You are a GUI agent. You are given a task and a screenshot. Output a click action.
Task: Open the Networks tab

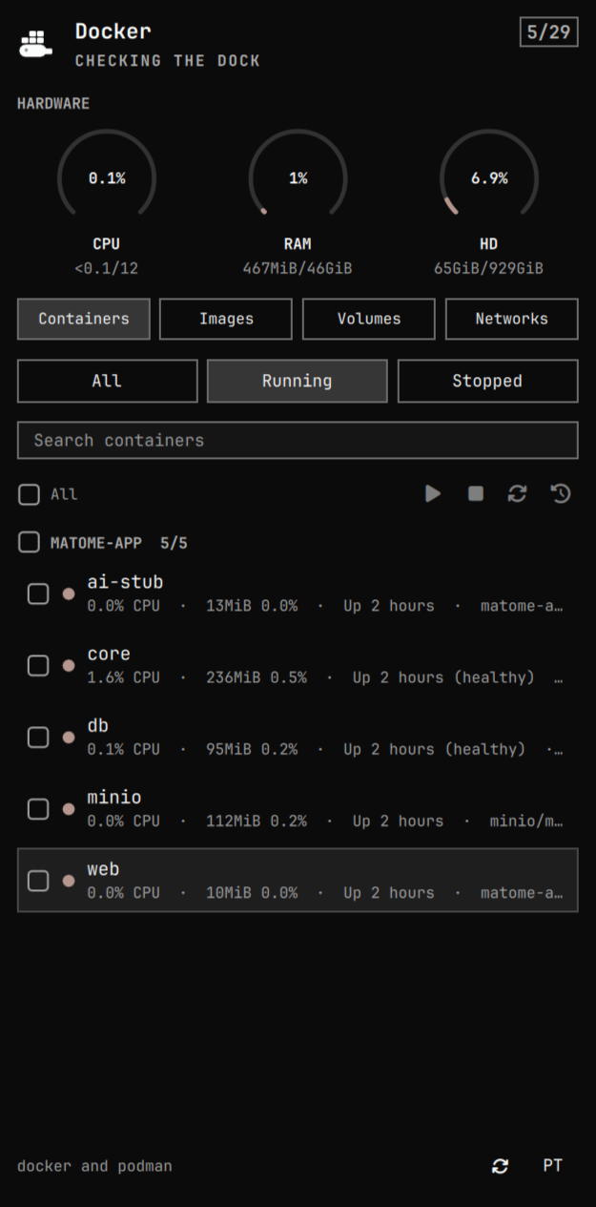coord(512,319)
